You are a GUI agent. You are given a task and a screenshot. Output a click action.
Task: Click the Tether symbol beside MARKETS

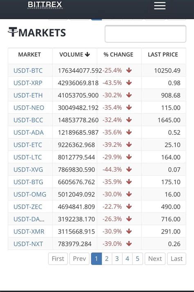point(13,32)
